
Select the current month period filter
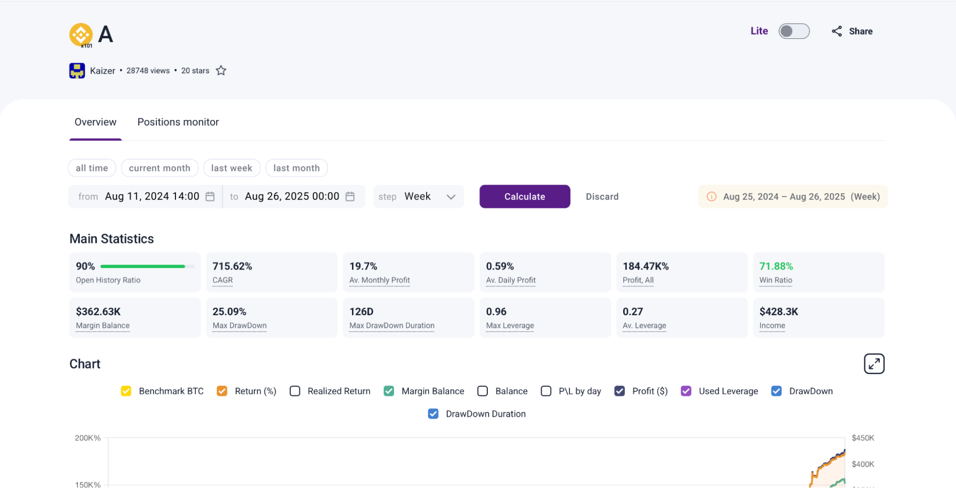coord(160,168)
